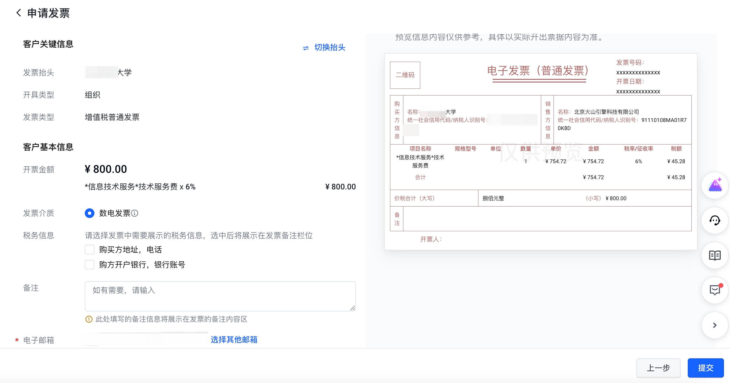Click the 电子发票(普通发票) title in the preview

click(x=538, y=71)
